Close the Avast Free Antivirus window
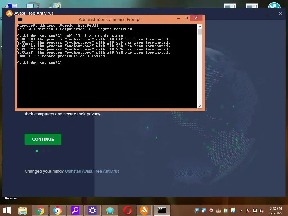The image size is (288, 216). pyautogui.click(x=280, y=13)
